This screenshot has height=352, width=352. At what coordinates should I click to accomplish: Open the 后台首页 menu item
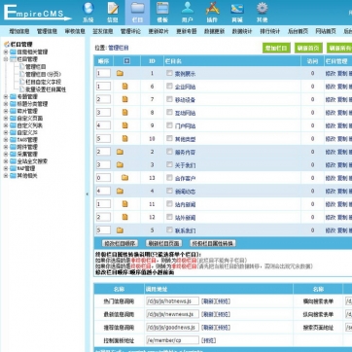coord(298,31)
